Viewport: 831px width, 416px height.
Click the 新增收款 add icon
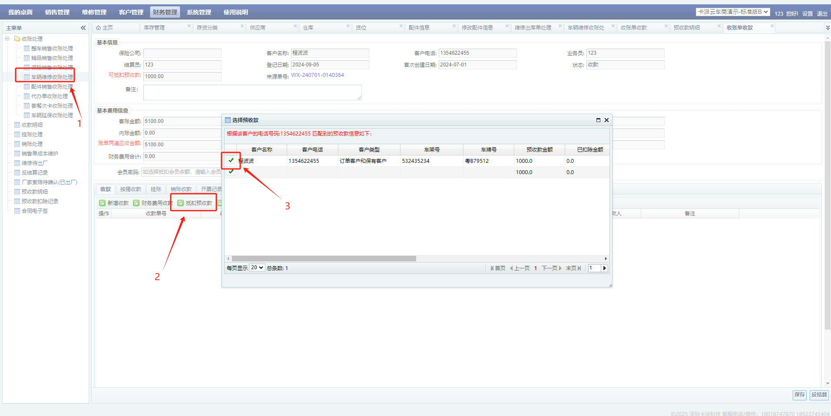pyautogui.click(x=103, y=203)
